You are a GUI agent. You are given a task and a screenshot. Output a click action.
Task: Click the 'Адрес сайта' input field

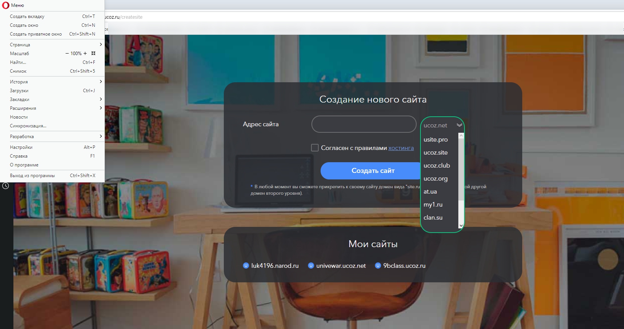tap(364, 124)
